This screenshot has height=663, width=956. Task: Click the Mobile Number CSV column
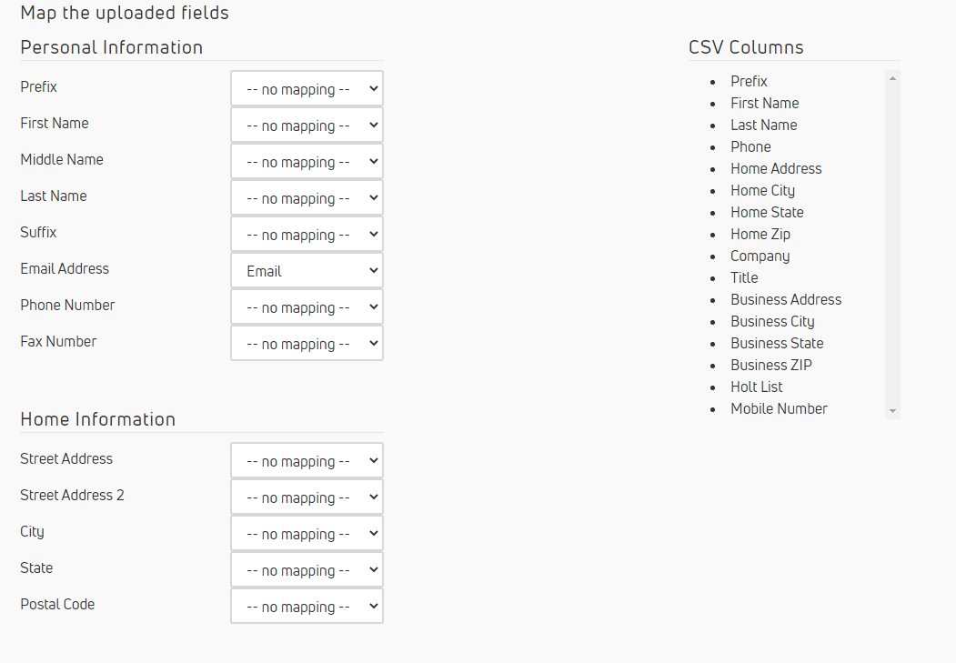(779, 408)
